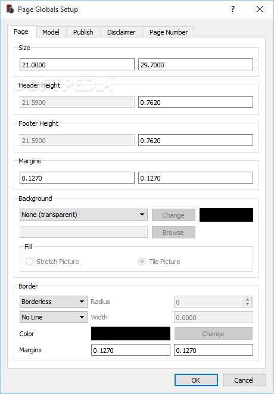Click the Browse button
This screenshot has height=394, width=274.
point(173,232)
